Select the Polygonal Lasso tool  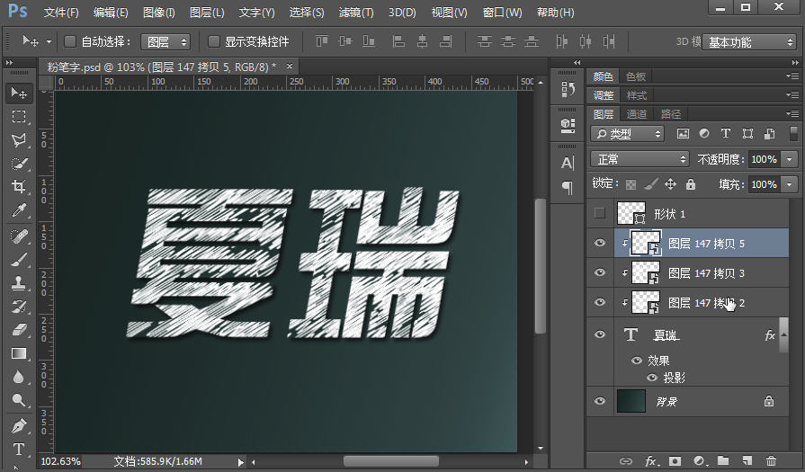(19, 140)
